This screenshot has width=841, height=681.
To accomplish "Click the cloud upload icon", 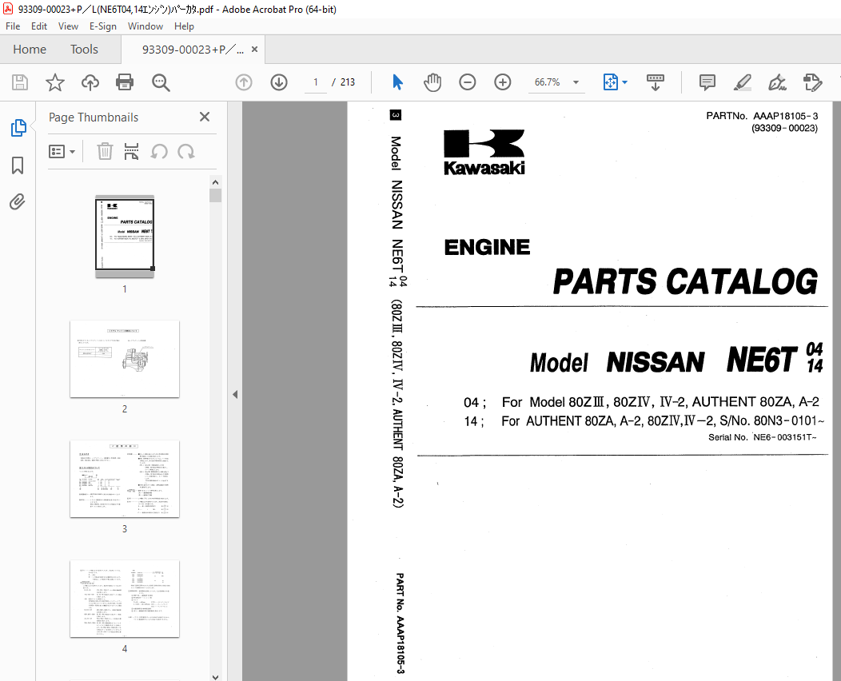I will point(90,82).
